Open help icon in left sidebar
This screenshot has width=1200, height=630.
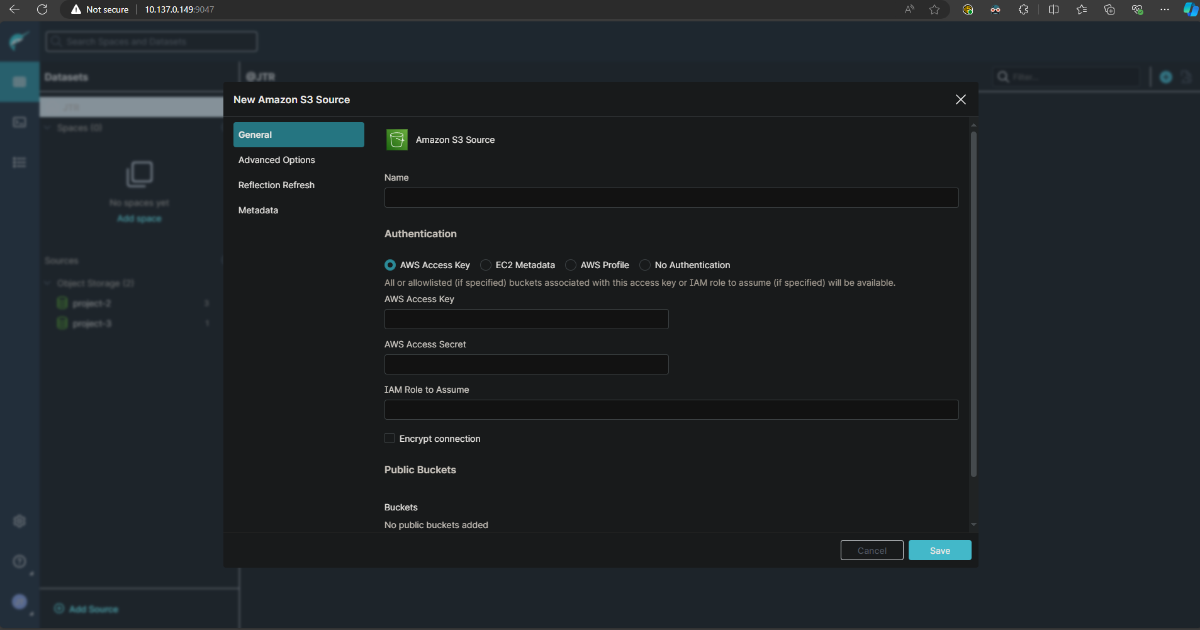(x=20, y=561)
